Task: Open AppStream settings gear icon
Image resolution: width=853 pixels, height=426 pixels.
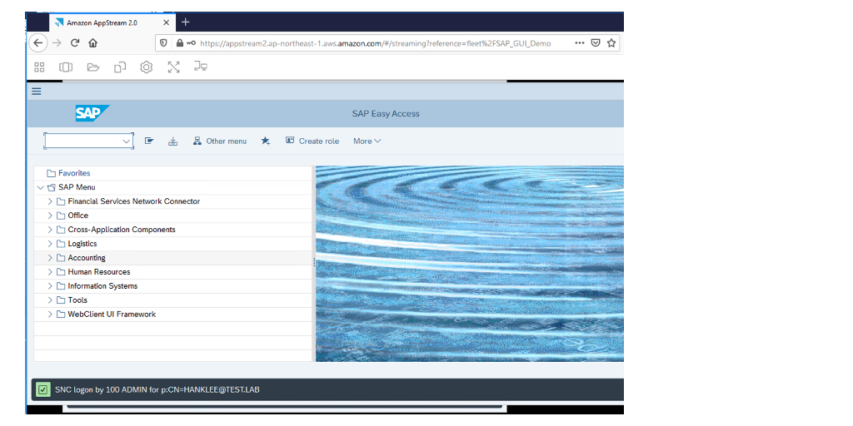Action: click(x=147, y=67)
